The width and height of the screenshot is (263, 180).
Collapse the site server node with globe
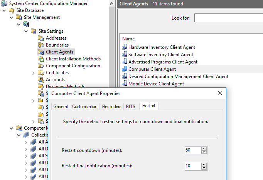[x=19, y=25]
